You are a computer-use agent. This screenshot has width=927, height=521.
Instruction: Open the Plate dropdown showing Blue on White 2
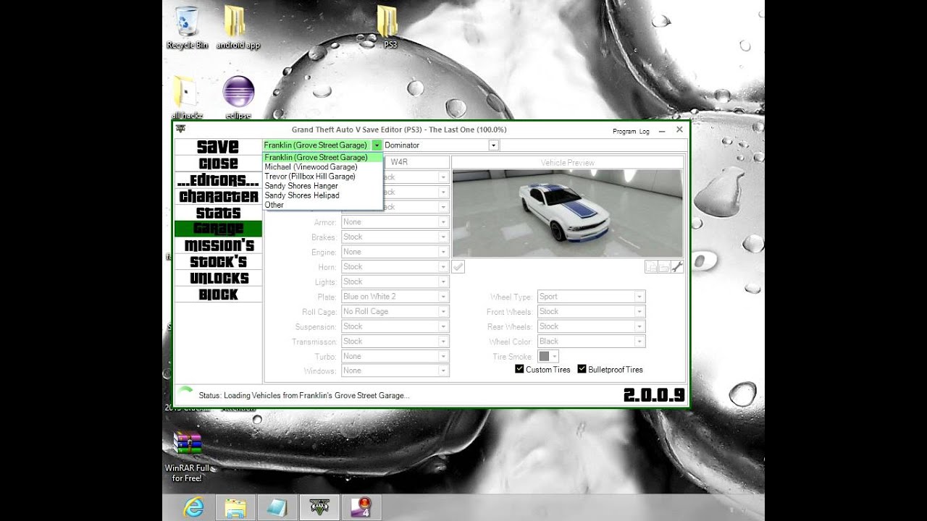(395, 297)
